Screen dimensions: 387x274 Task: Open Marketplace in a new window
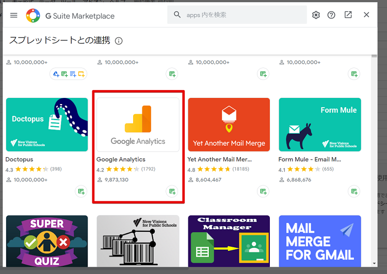tap(348, 15)
